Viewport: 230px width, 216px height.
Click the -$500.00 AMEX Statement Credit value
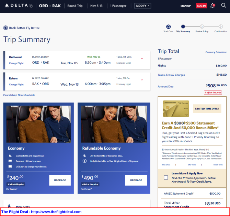pos(215,194)
